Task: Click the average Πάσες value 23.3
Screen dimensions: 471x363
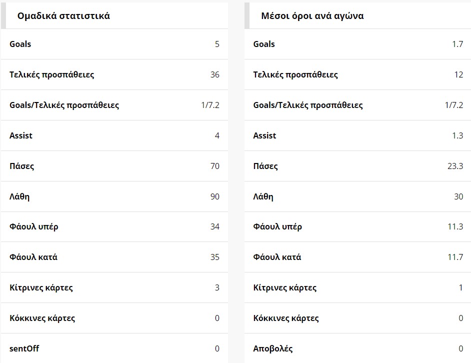Action: 455,166
